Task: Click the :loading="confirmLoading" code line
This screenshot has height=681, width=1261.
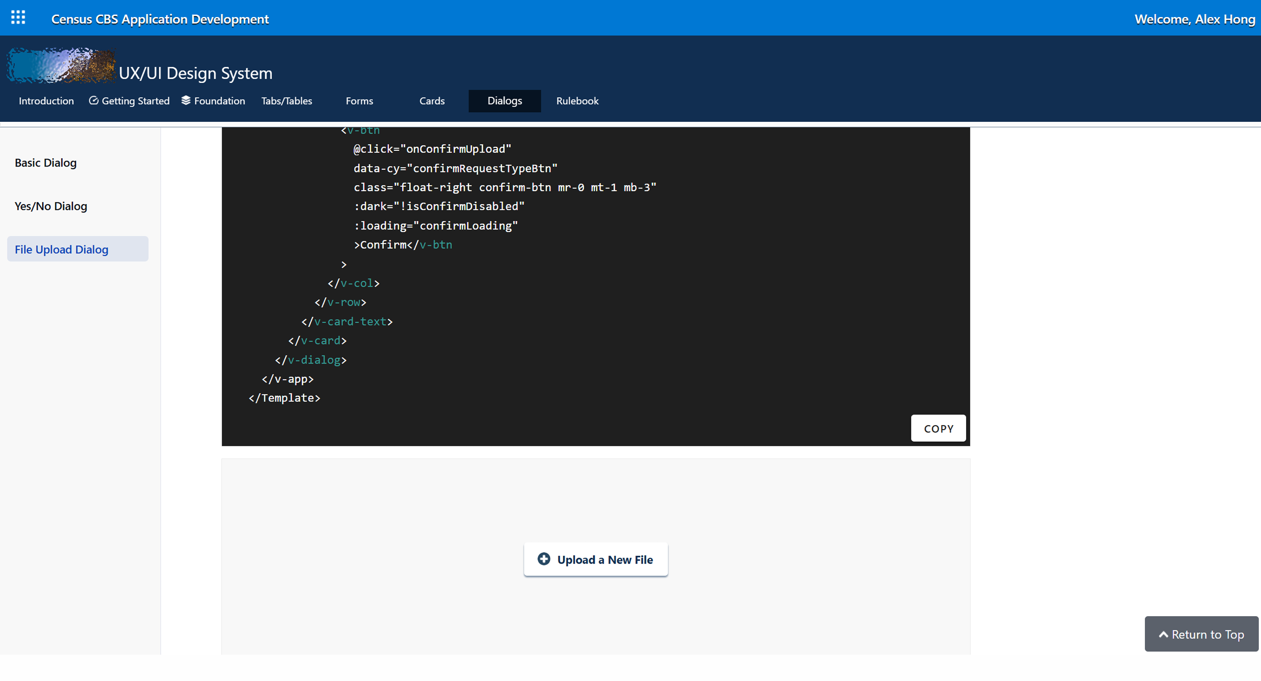Action: click(436, 225)
